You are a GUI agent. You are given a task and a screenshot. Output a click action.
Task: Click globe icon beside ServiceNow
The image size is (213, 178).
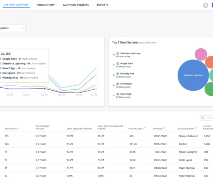(x=118, y=84)
